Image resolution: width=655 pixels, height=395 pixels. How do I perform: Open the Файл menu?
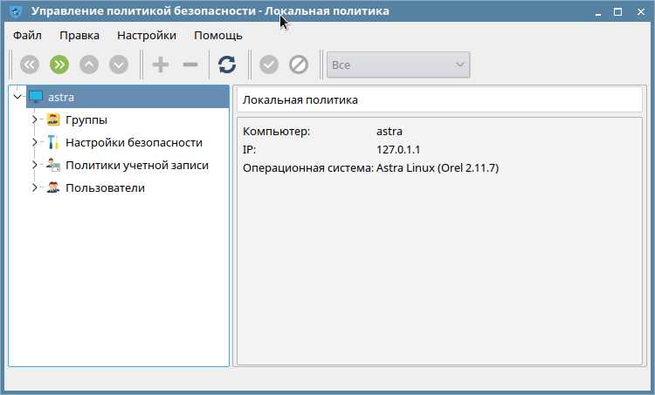[x=27, y=36]
